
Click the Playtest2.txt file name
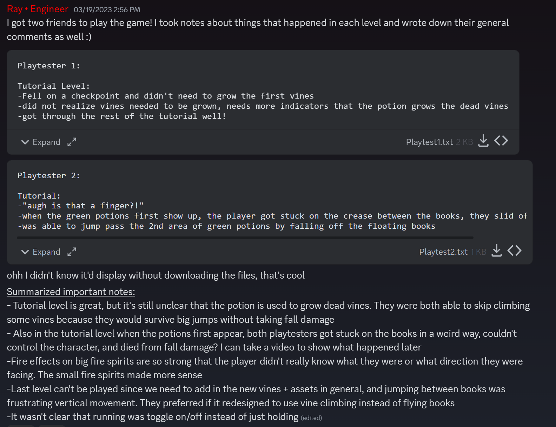pyautogui.click(x=443, y=252)
